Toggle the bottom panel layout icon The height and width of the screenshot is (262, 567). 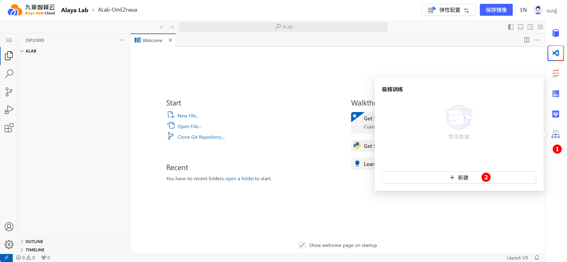[520, 27]
